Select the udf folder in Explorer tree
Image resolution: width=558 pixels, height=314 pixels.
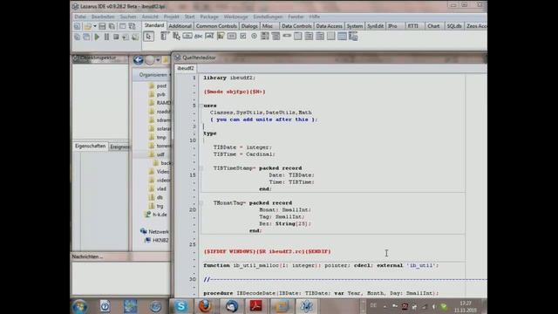(160, 154)
